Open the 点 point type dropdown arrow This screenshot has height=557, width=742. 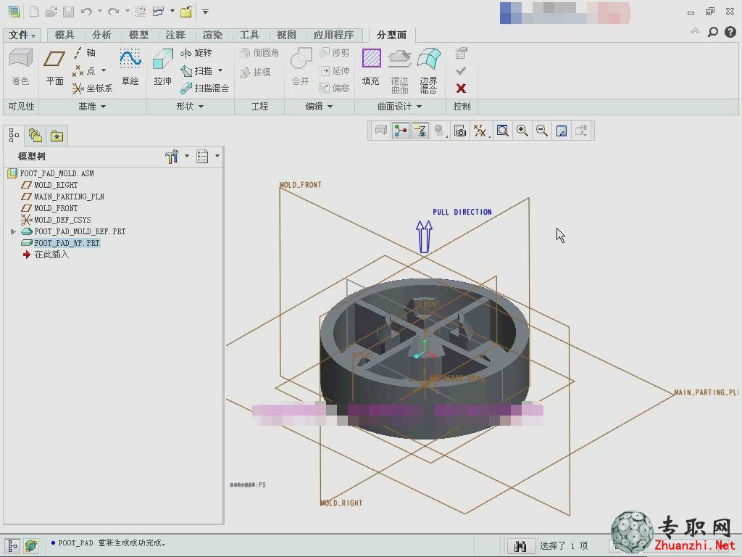(104, 70)
